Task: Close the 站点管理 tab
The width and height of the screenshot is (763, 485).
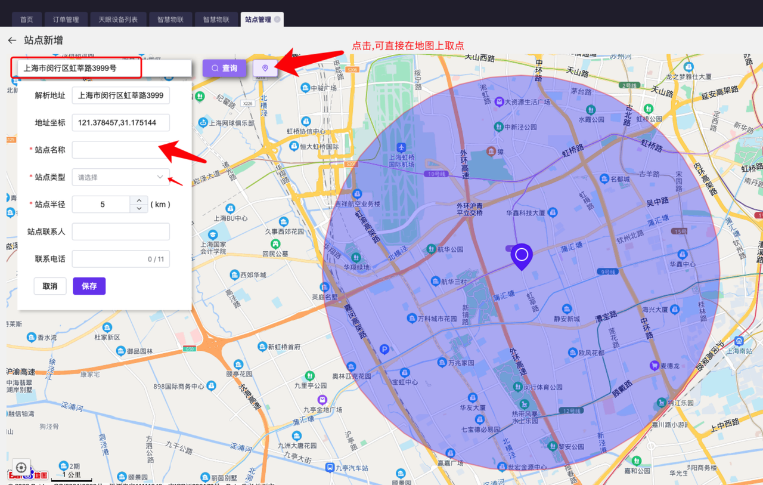Action: click(x=277, y=20)
